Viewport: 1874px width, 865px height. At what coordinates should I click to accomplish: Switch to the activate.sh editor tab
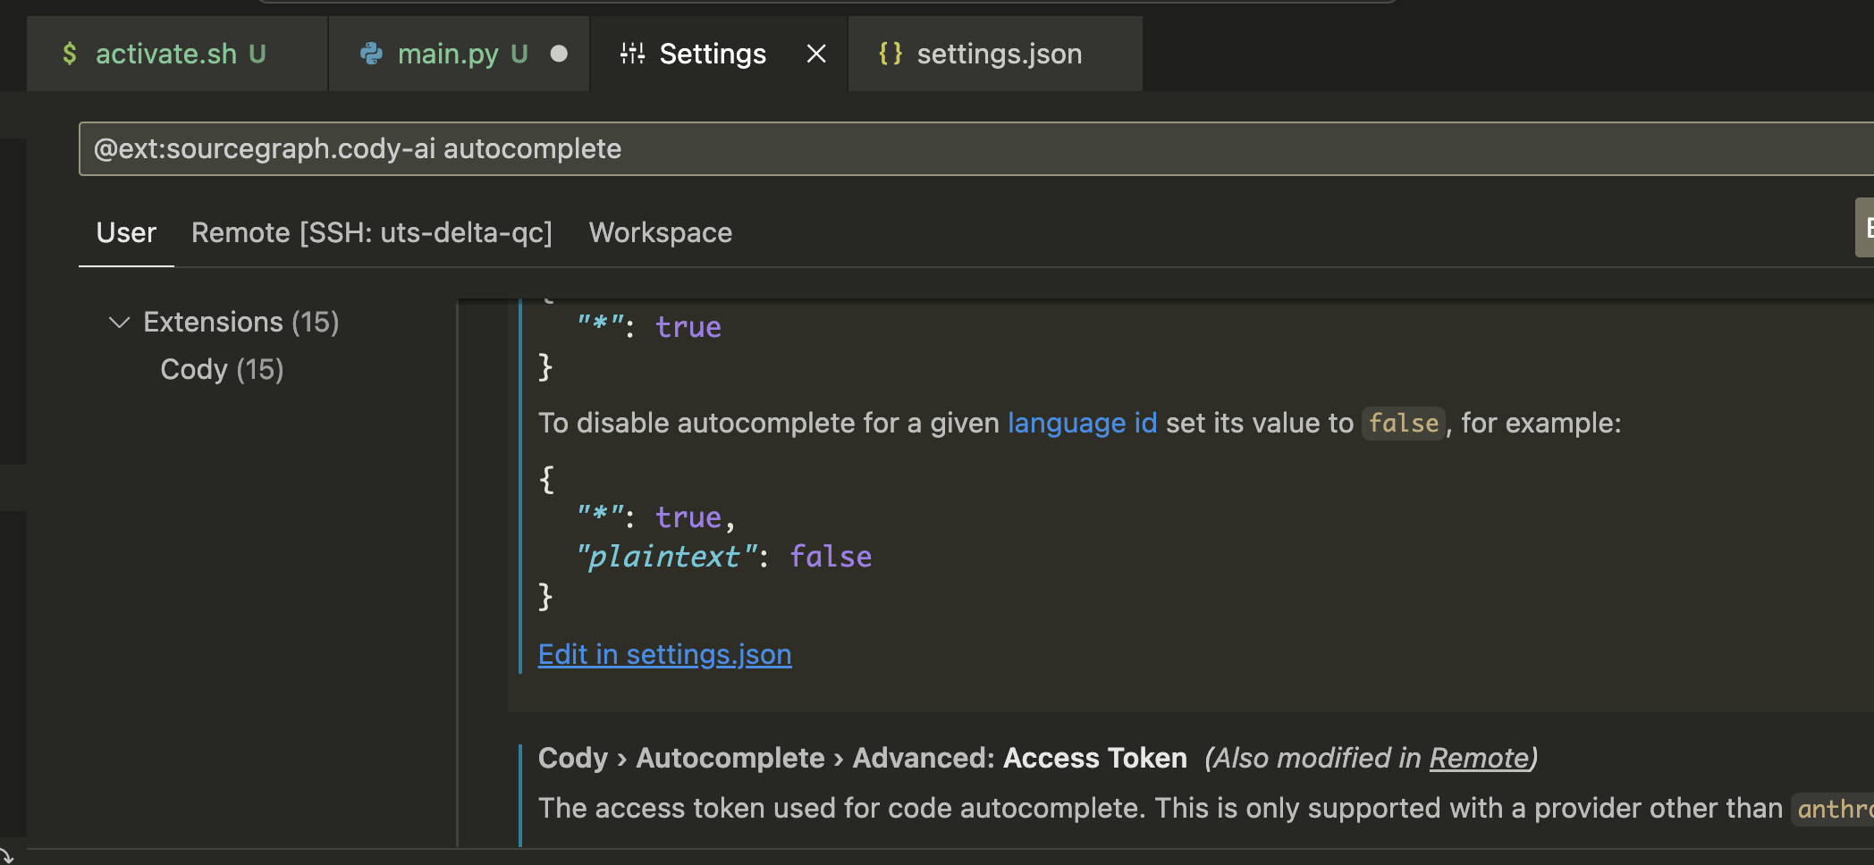point(166,55)
